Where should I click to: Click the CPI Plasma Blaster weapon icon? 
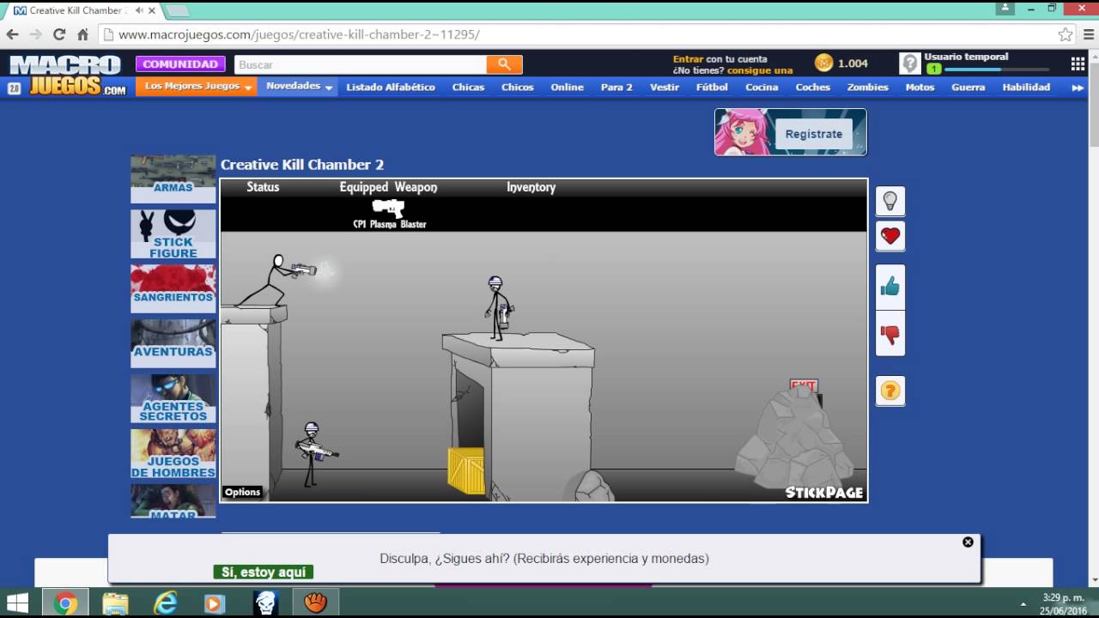pos(388,208)
